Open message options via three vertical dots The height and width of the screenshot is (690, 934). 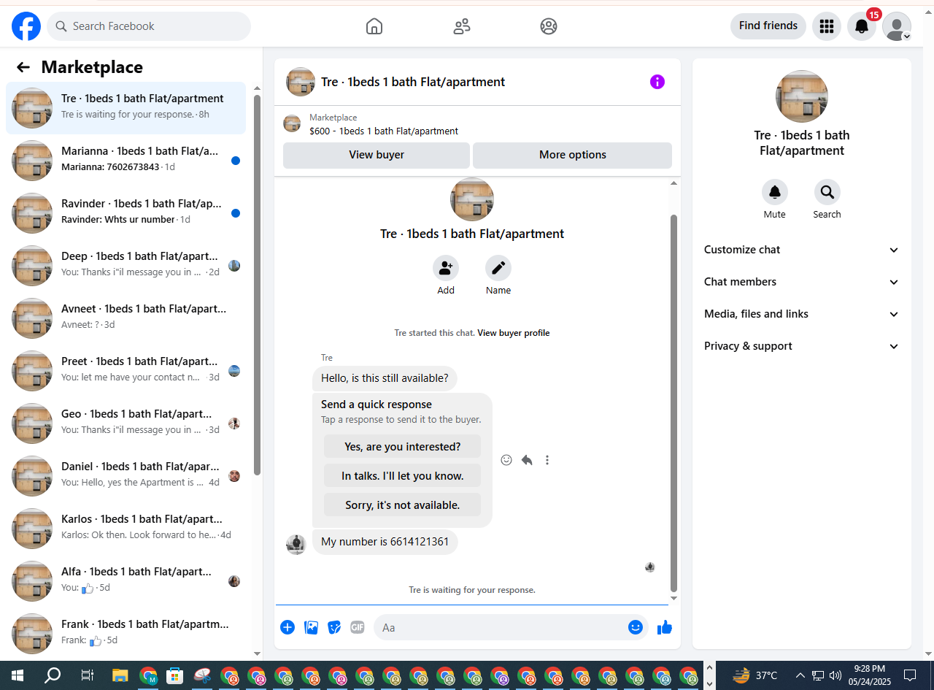click(547, 460)
